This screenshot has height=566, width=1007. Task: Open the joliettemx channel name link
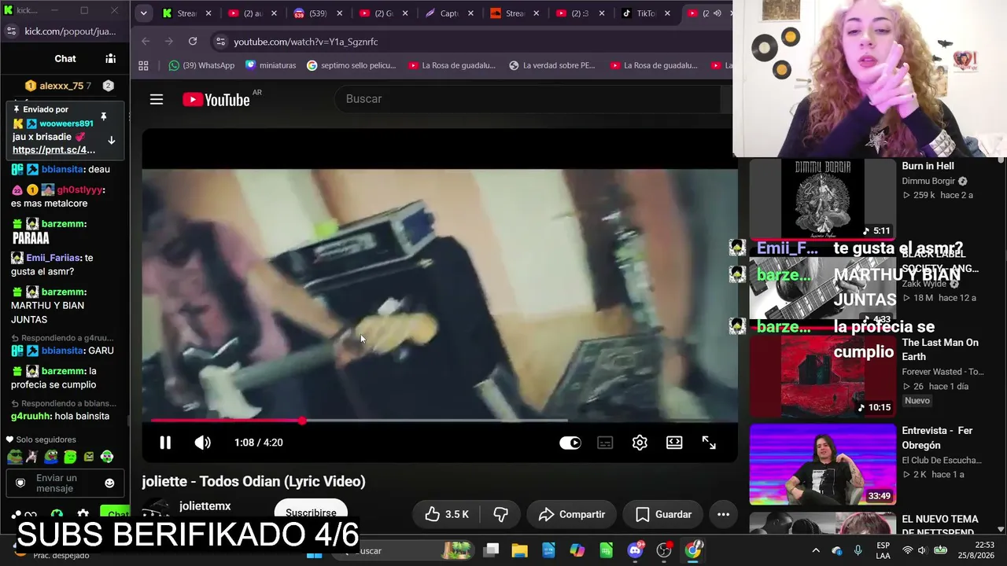point(205,506)
